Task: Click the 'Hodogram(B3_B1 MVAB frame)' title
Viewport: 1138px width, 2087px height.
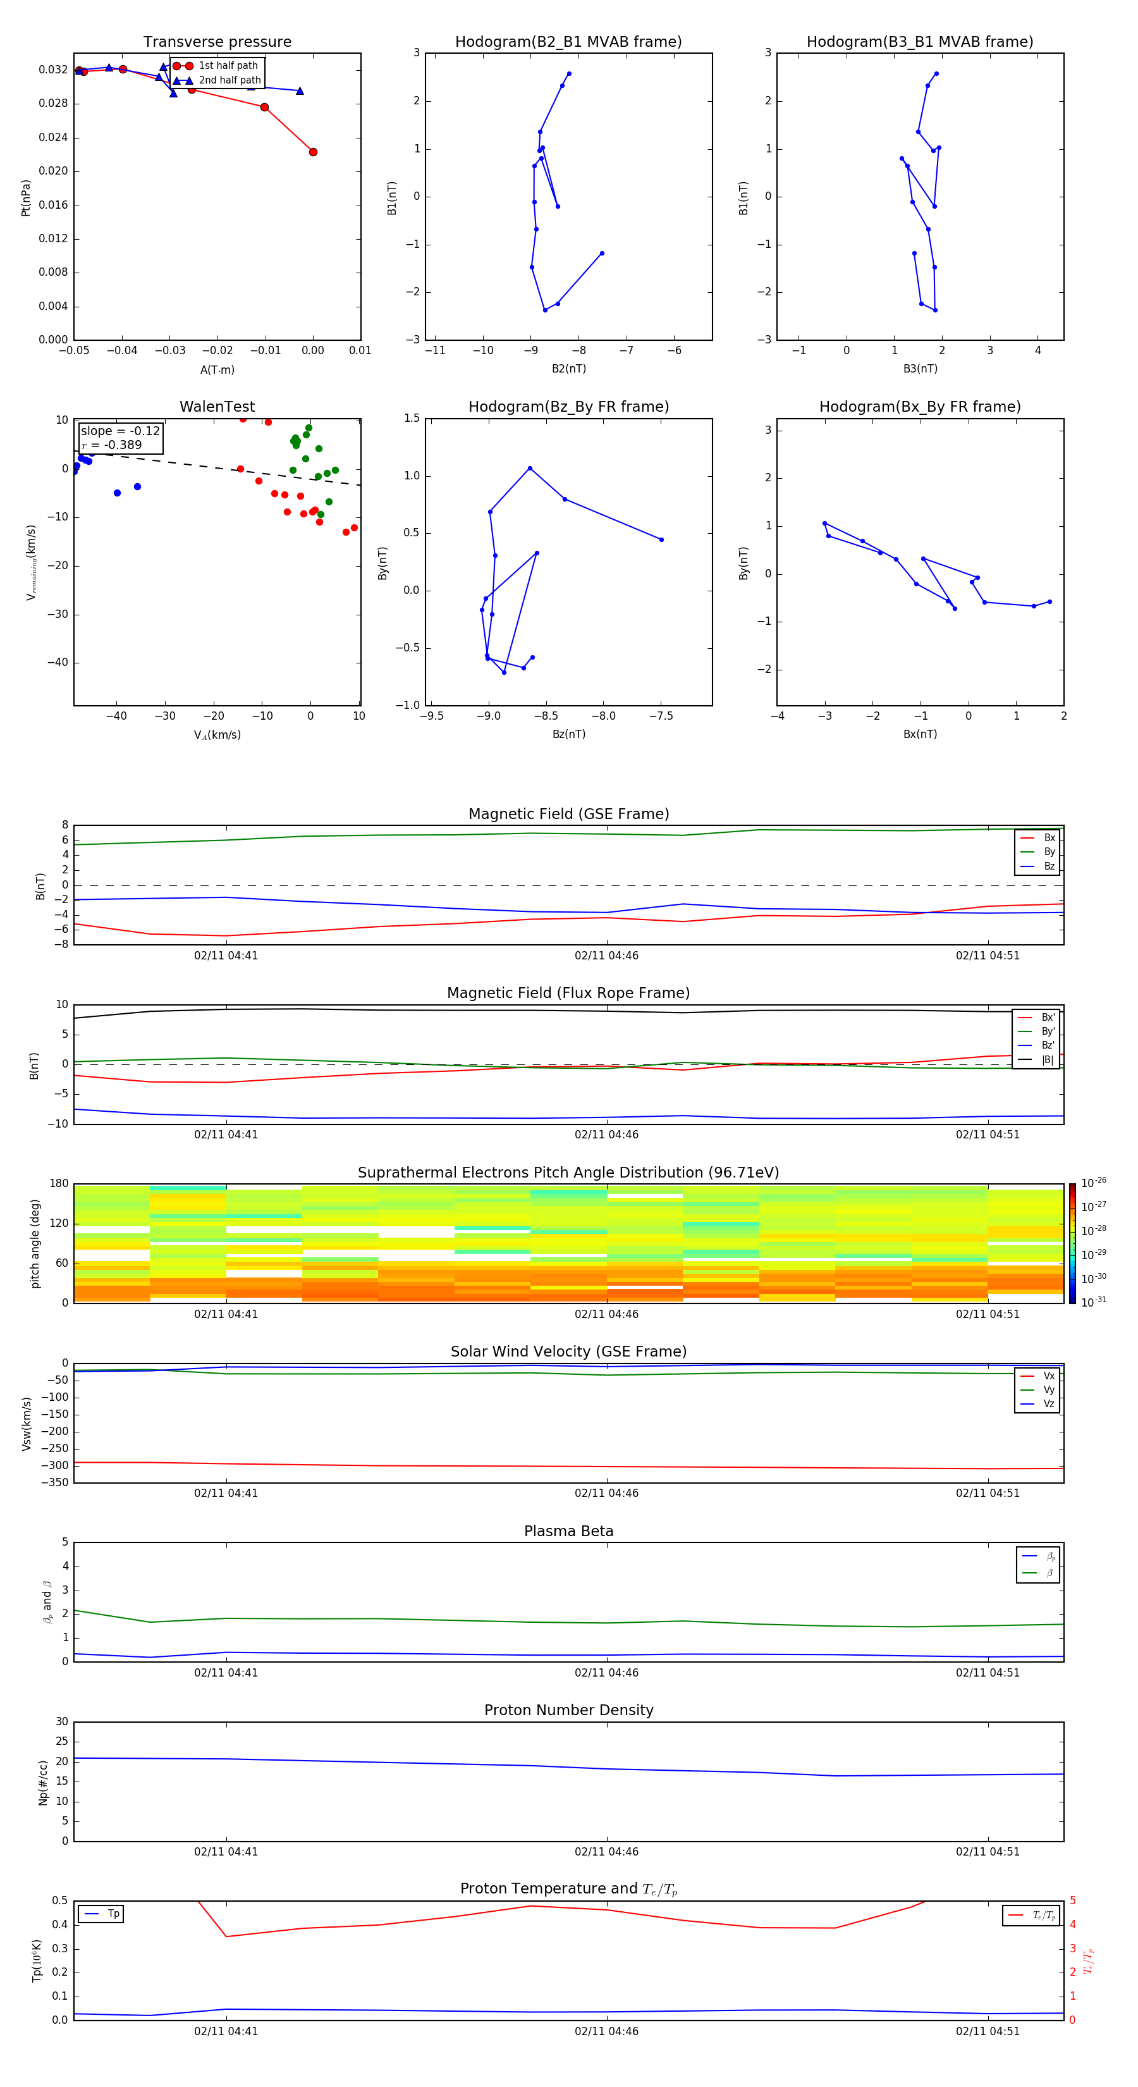Action: (920, 42)
